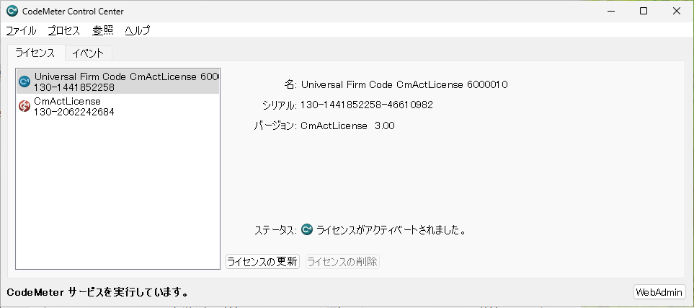Switch to the イベント tab
The width and height of the screenshot is (694, 308).
(88, 53)
